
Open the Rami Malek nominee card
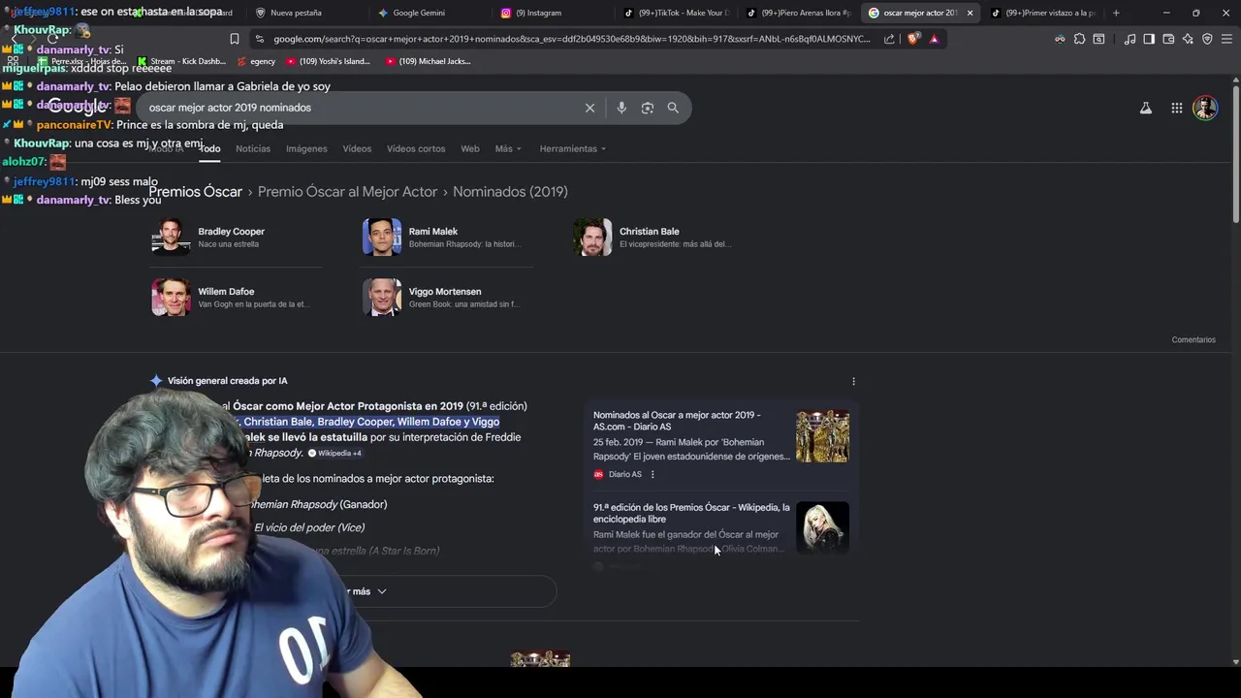click(447, 238)
